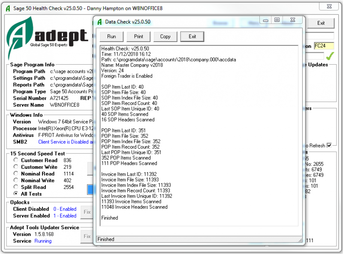Click the Fix icon beside Oplocks

click(x=87, y=212)
